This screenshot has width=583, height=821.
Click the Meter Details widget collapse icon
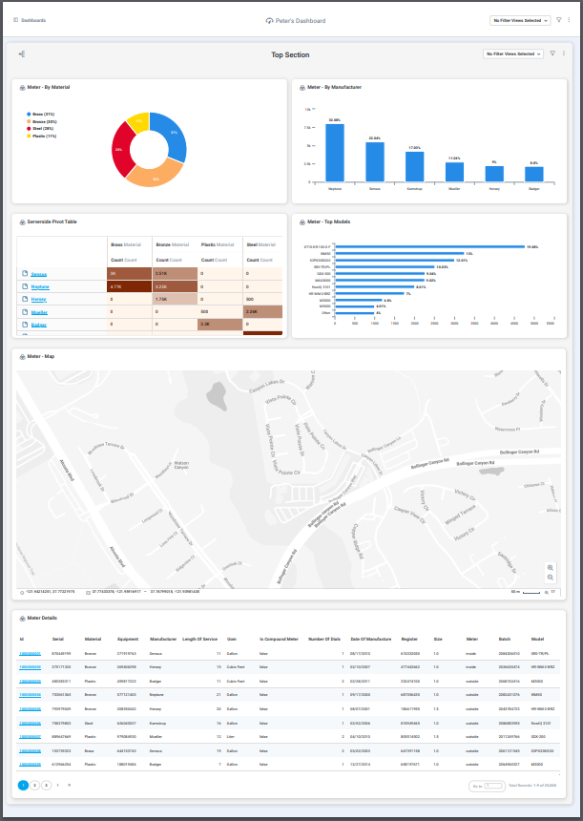[x=22, y=618]
